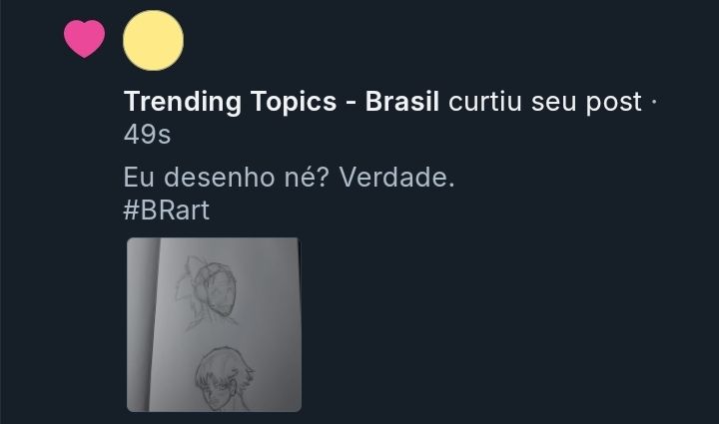Click the word 'Topics' in the account name
Screen dimensions: 719x424
pyautogui.click(x=294, y=101)
